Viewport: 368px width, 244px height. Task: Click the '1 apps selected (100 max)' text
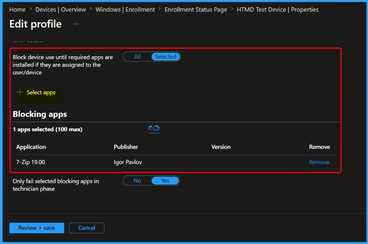tap(47, 129)
